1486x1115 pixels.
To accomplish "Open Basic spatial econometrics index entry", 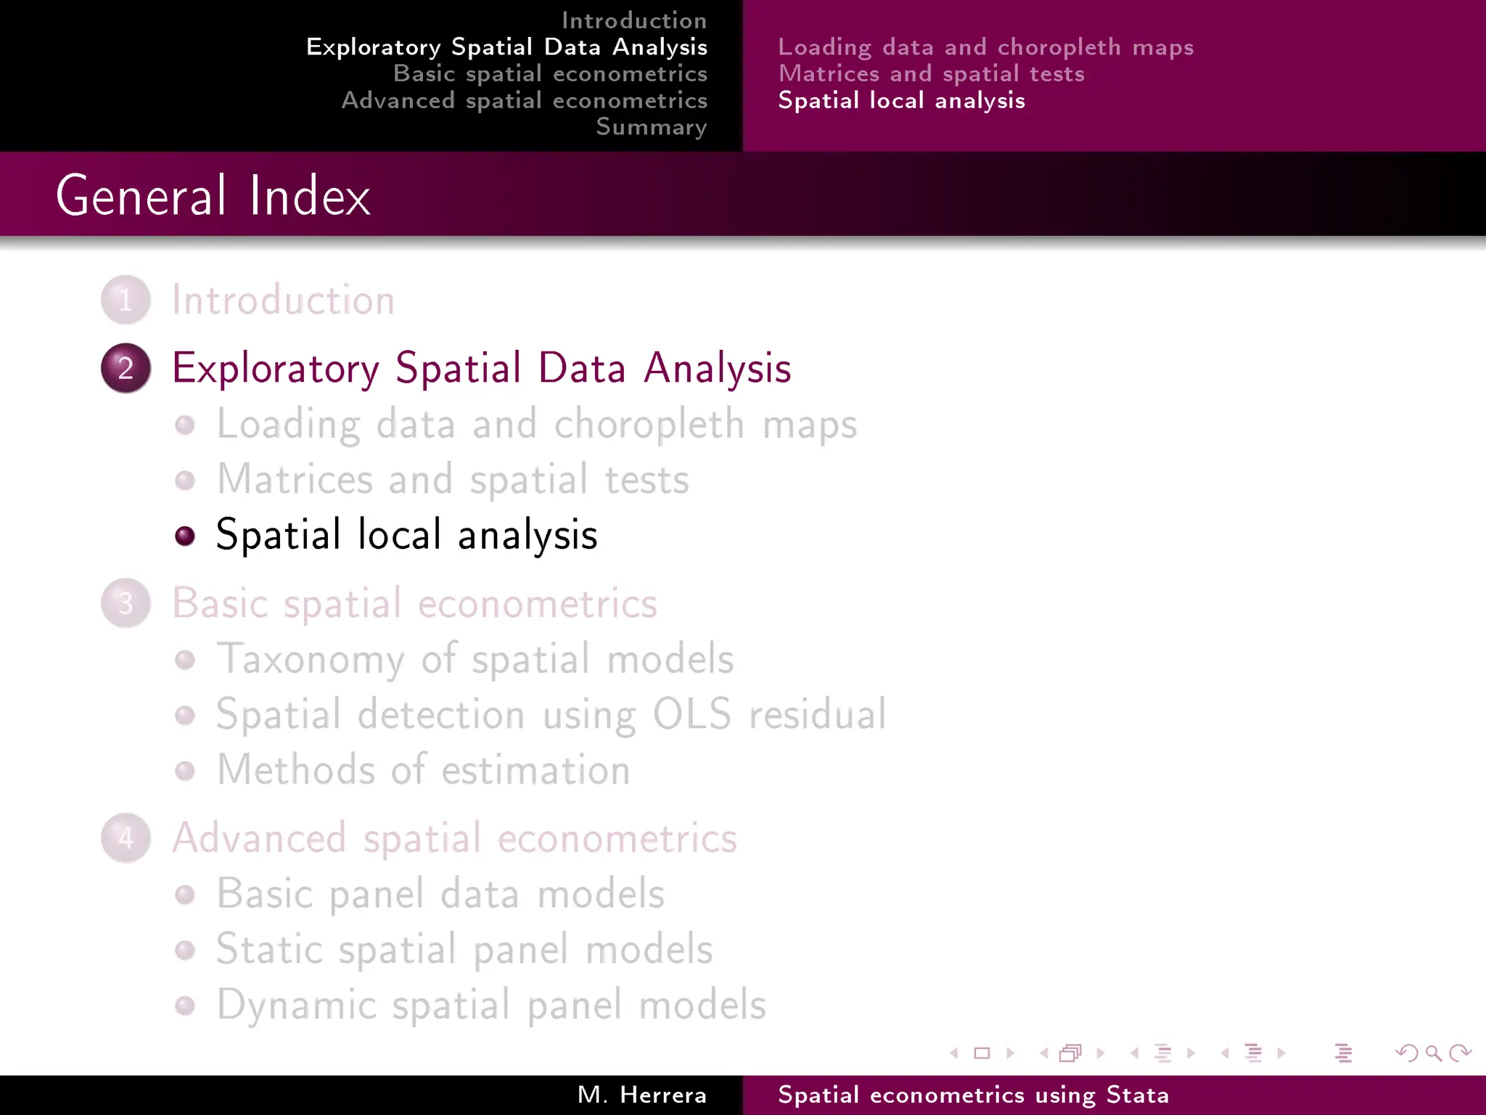I will tap(415, 603).
